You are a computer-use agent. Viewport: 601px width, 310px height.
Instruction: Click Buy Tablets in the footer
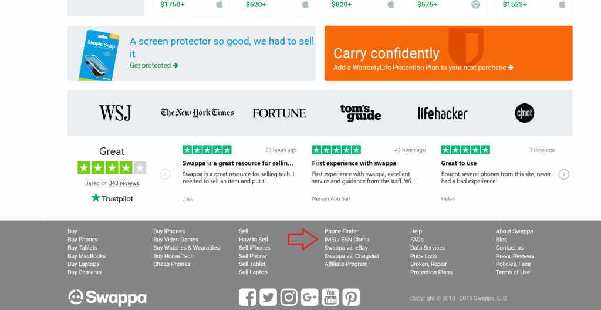(82, 248)
